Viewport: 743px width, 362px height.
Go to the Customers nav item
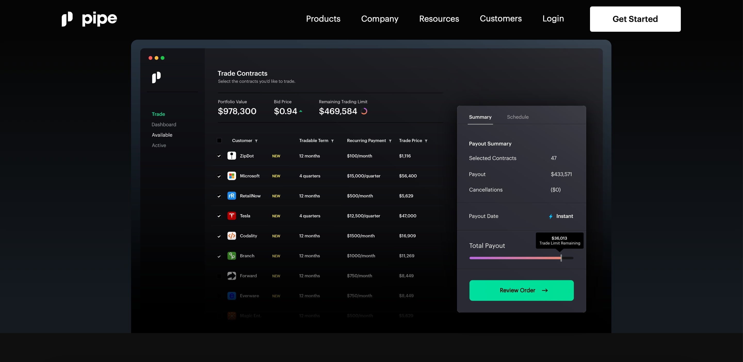(x=500, y=19)
